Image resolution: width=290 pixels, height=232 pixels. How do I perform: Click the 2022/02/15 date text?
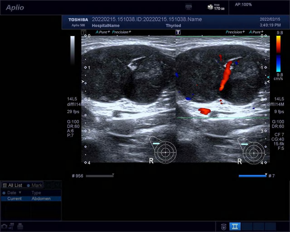pos(270,19)
